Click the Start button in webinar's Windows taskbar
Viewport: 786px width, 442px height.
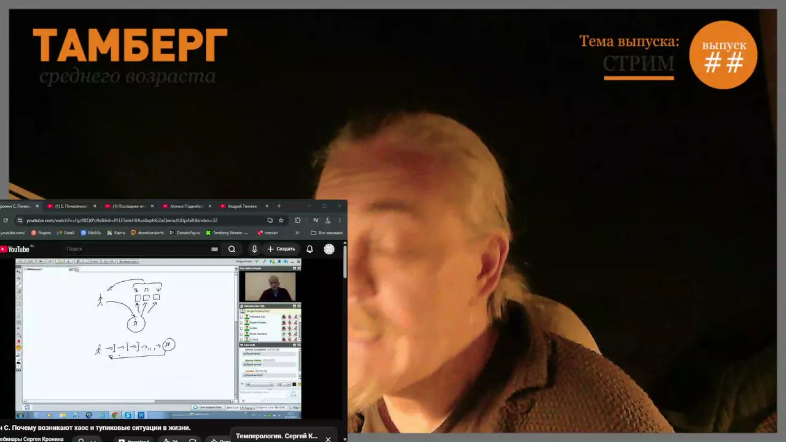pos(20,415)
